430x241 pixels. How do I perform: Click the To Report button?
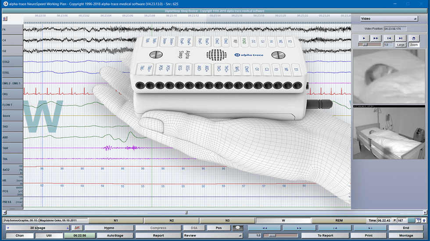[x=325, y=235]
